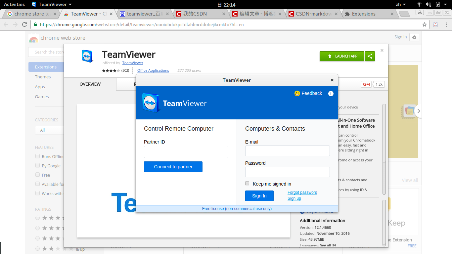Open the clock showing 22:14
452x254 pixels.
coord(226,5)
